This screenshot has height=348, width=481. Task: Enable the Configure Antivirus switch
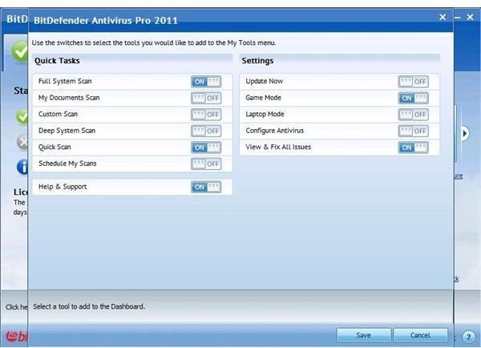pyautogui.click(x=413, y=131)
